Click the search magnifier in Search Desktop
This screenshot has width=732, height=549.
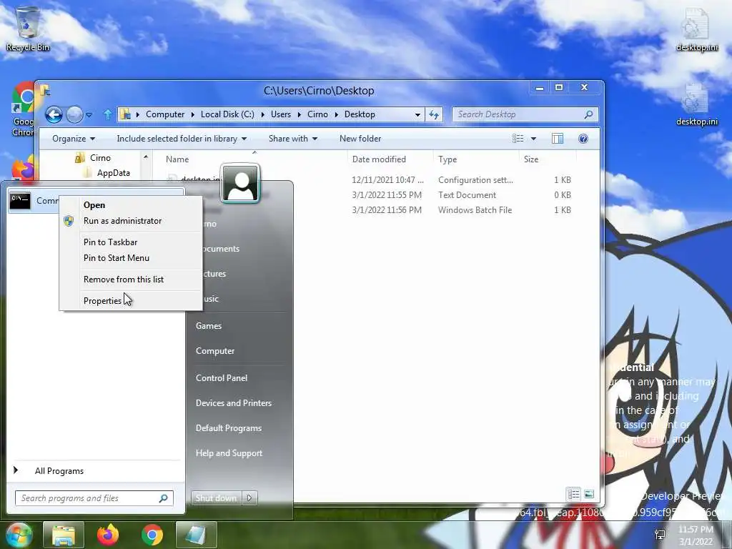[x=589, y=114]
